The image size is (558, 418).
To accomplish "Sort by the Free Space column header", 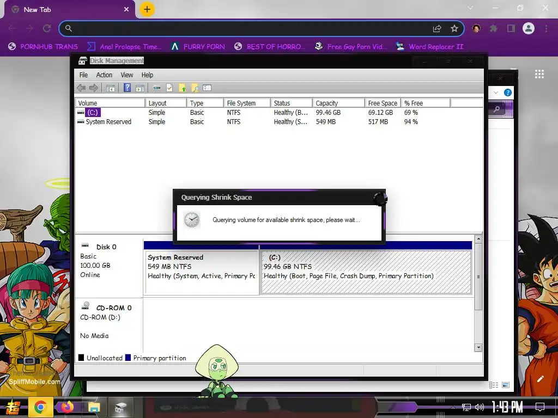I will click(383, 103).
